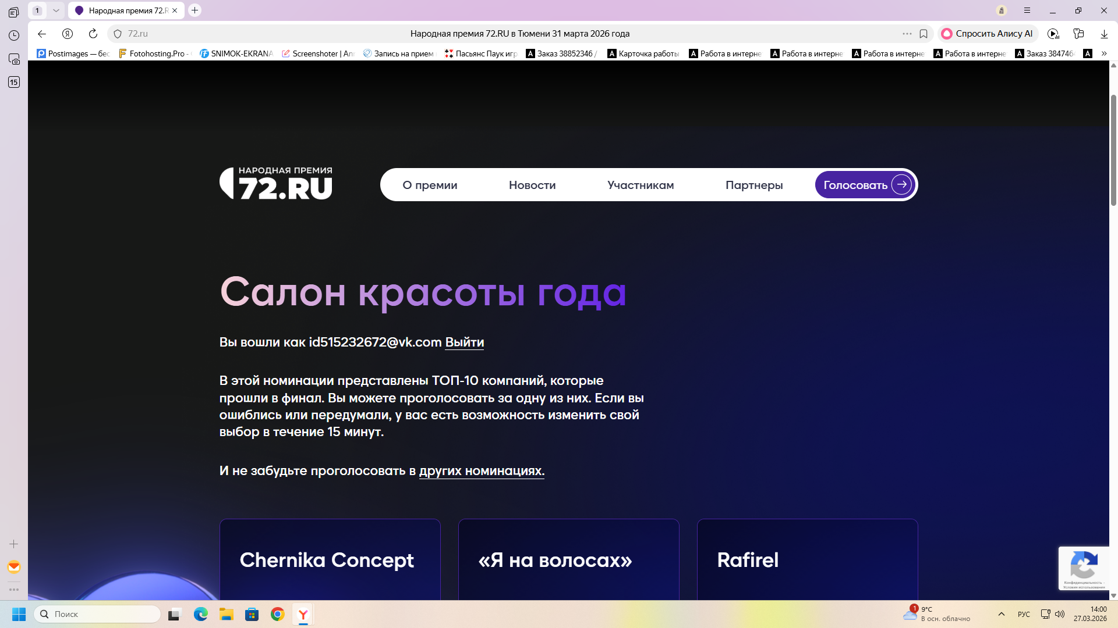
Task: Toggle the РУС keyboard language indicator
Action: tap(1024, 614)
